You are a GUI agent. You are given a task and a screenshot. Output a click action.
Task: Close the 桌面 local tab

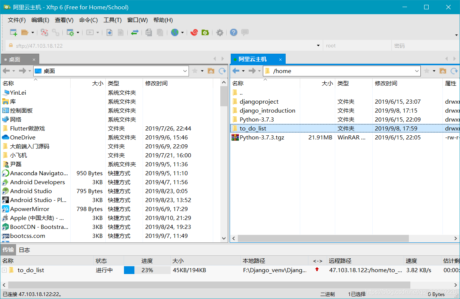[x=34, y=60]
